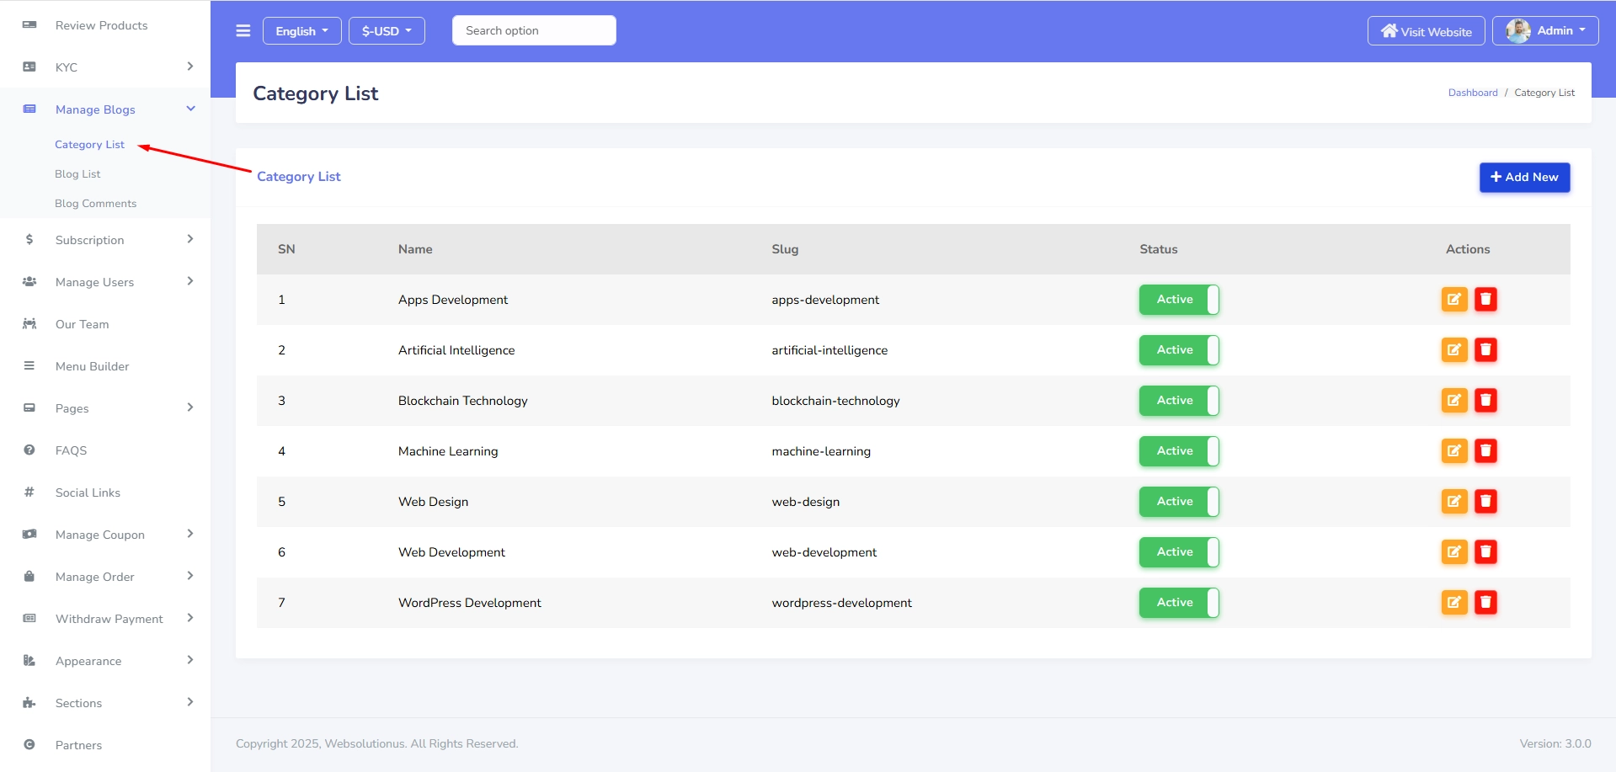Edit the Web Development category
Viewport: 1616px width, 772px height.
click(x=1454, y=551)
